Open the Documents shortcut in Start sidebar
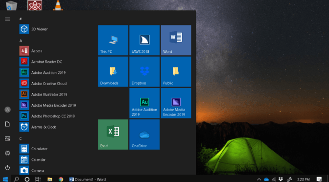 point(7,124)
